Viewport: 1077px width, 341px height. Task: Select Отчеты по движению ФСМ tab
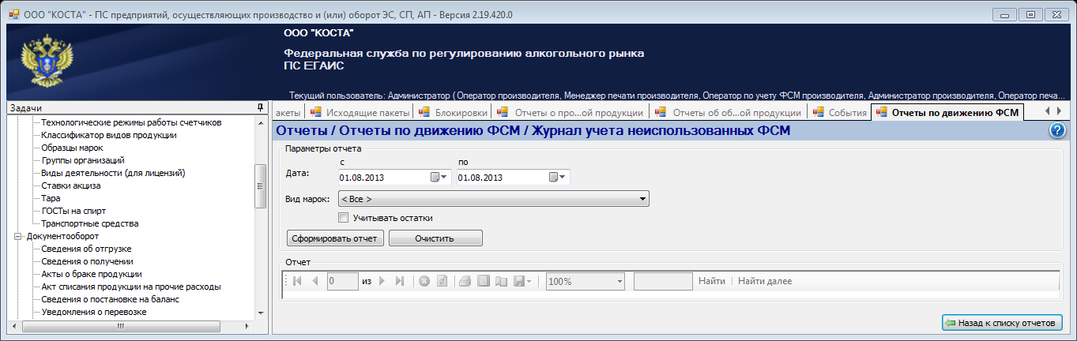coord(947,113)
